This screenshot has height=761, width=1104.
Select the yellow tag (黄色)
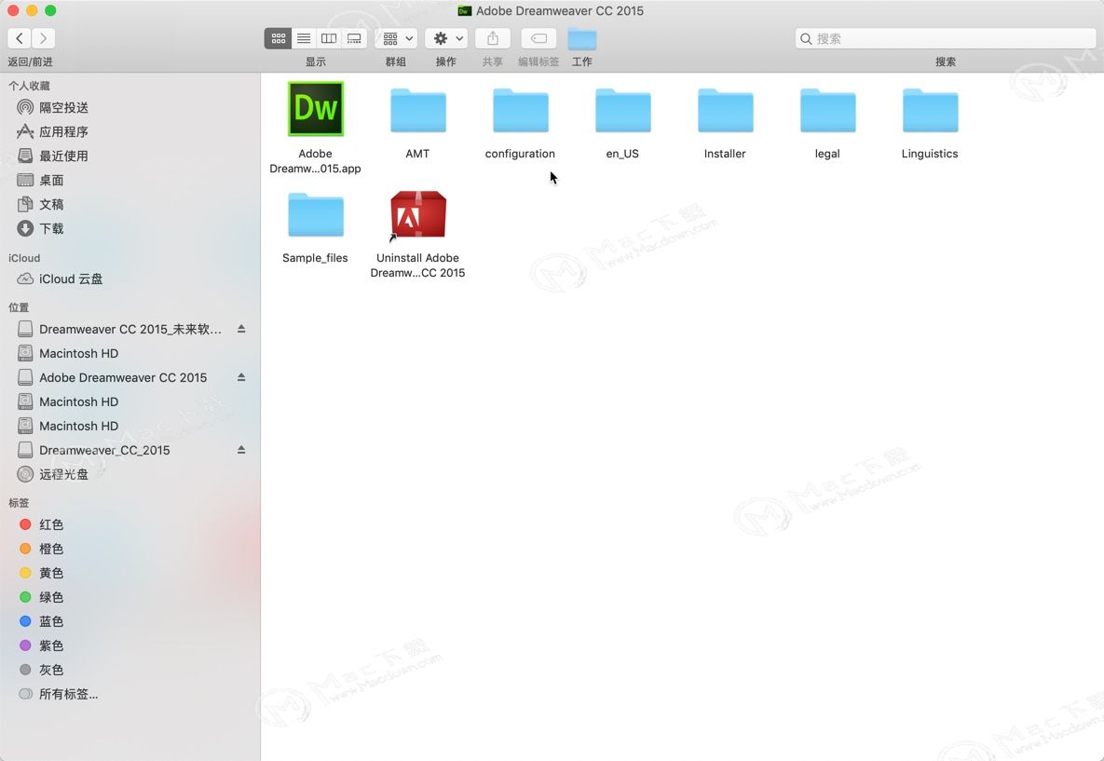(x=41, y=573)
